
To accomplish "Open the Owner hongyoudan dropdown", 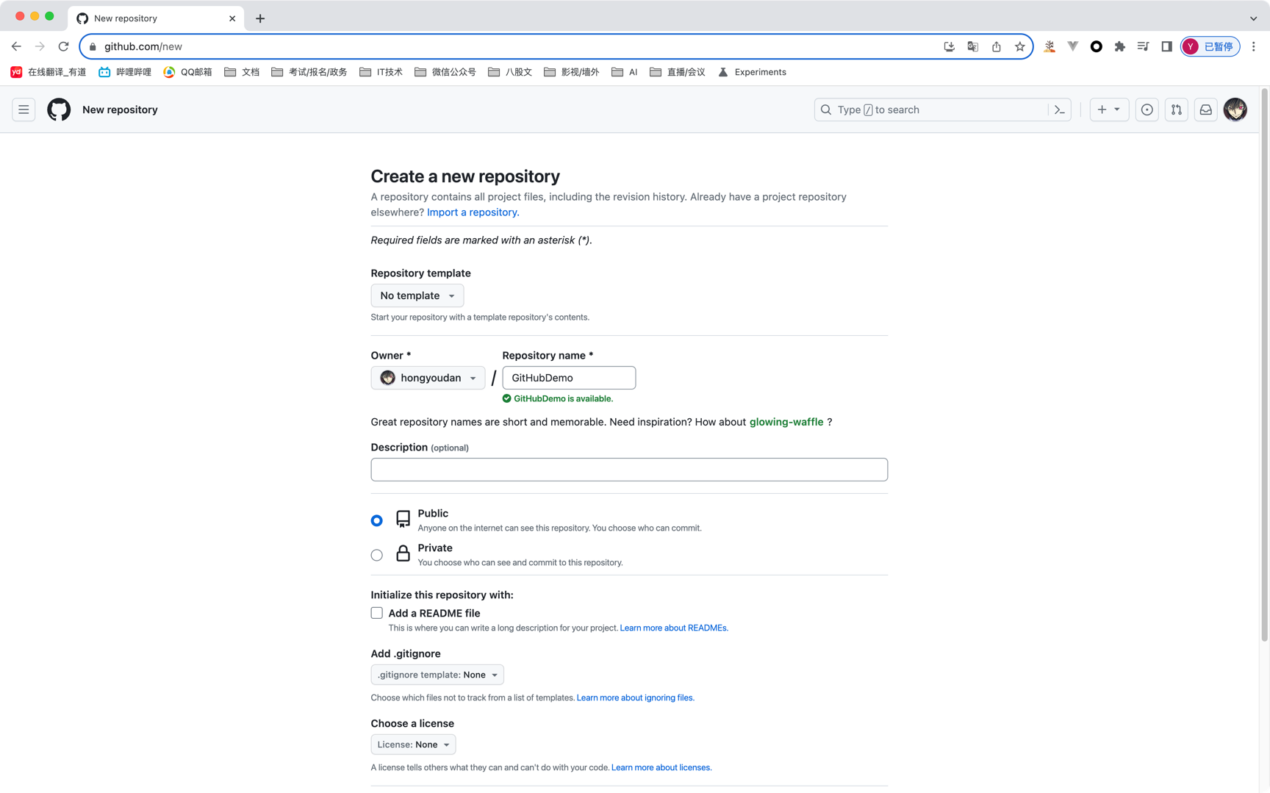I will click(428, 378).
